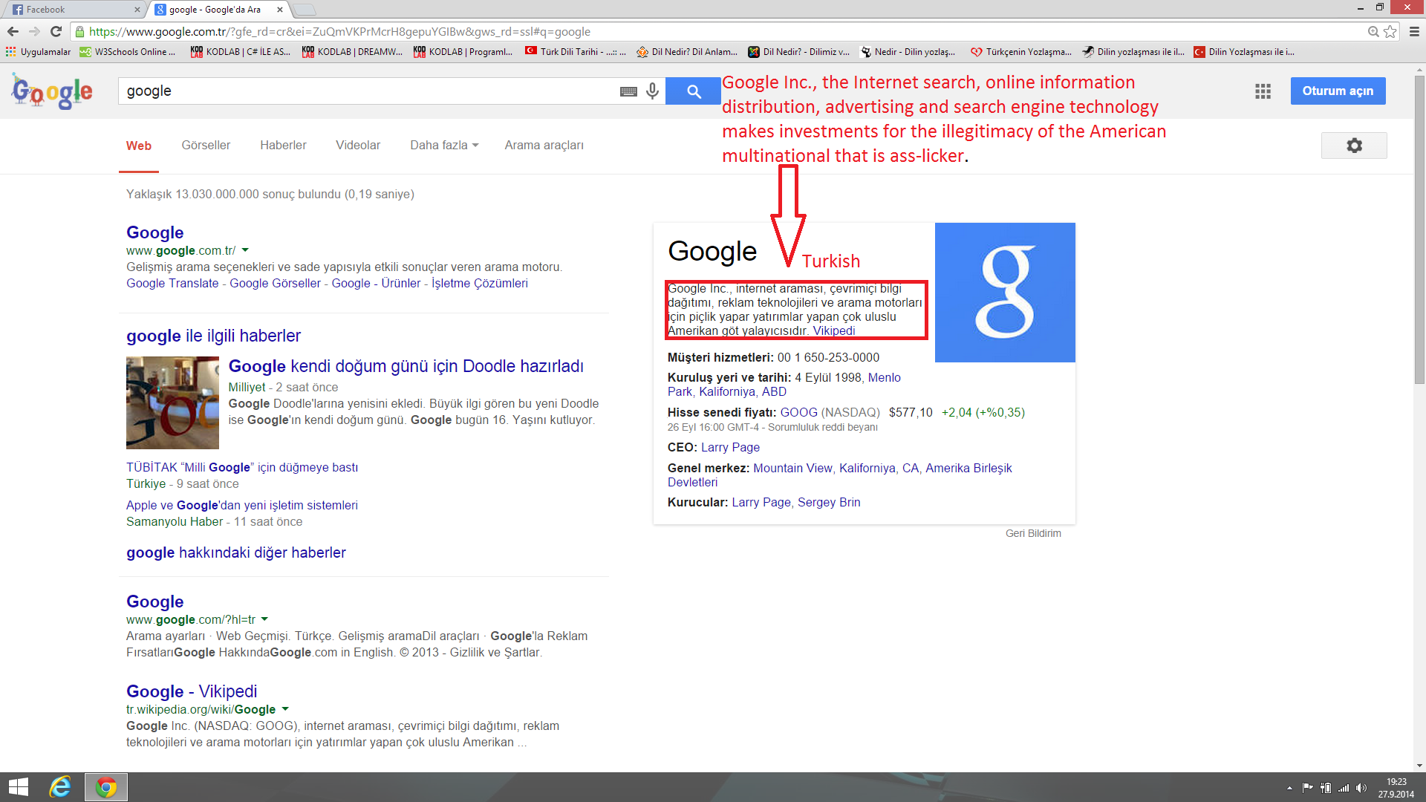Switch to the Facebook tab

point(73,10)
